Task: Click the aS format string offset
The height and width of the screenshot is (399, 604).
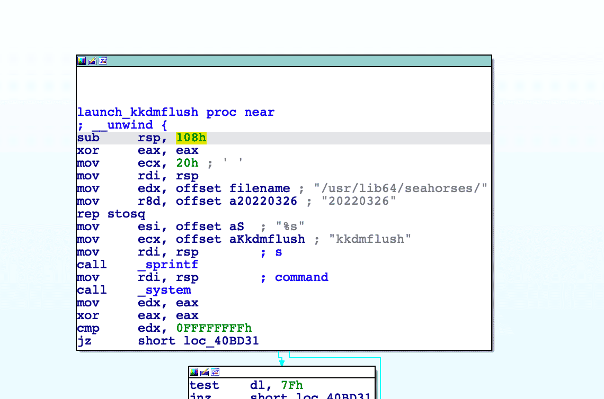Action: pos(236,226)
